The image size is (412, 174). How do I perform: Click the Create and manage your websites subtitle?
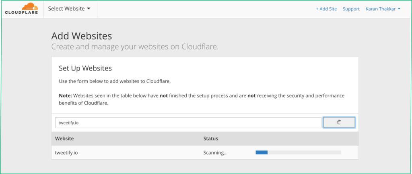(135, 47)
